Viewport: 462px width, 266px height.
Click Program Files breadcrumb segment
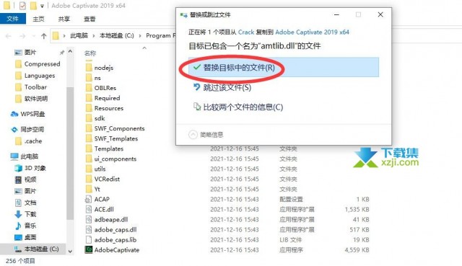[161, 35]
